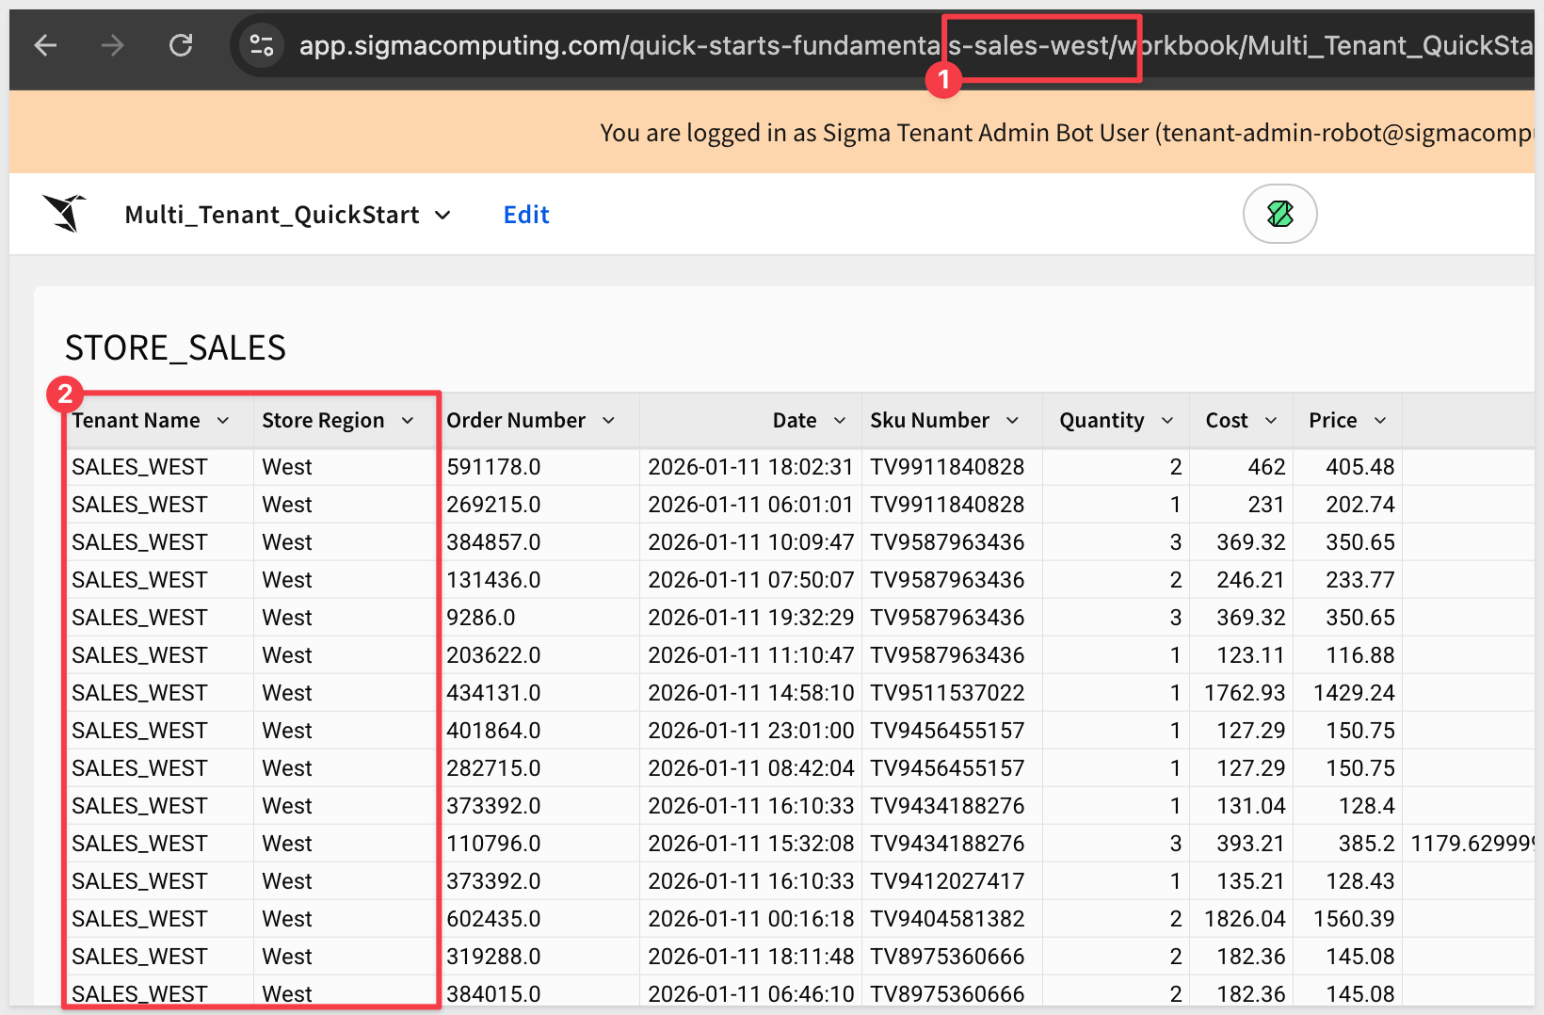Click the browser back arrow
Screen dimensions: 1544x1015
click(x=45, y=45)
